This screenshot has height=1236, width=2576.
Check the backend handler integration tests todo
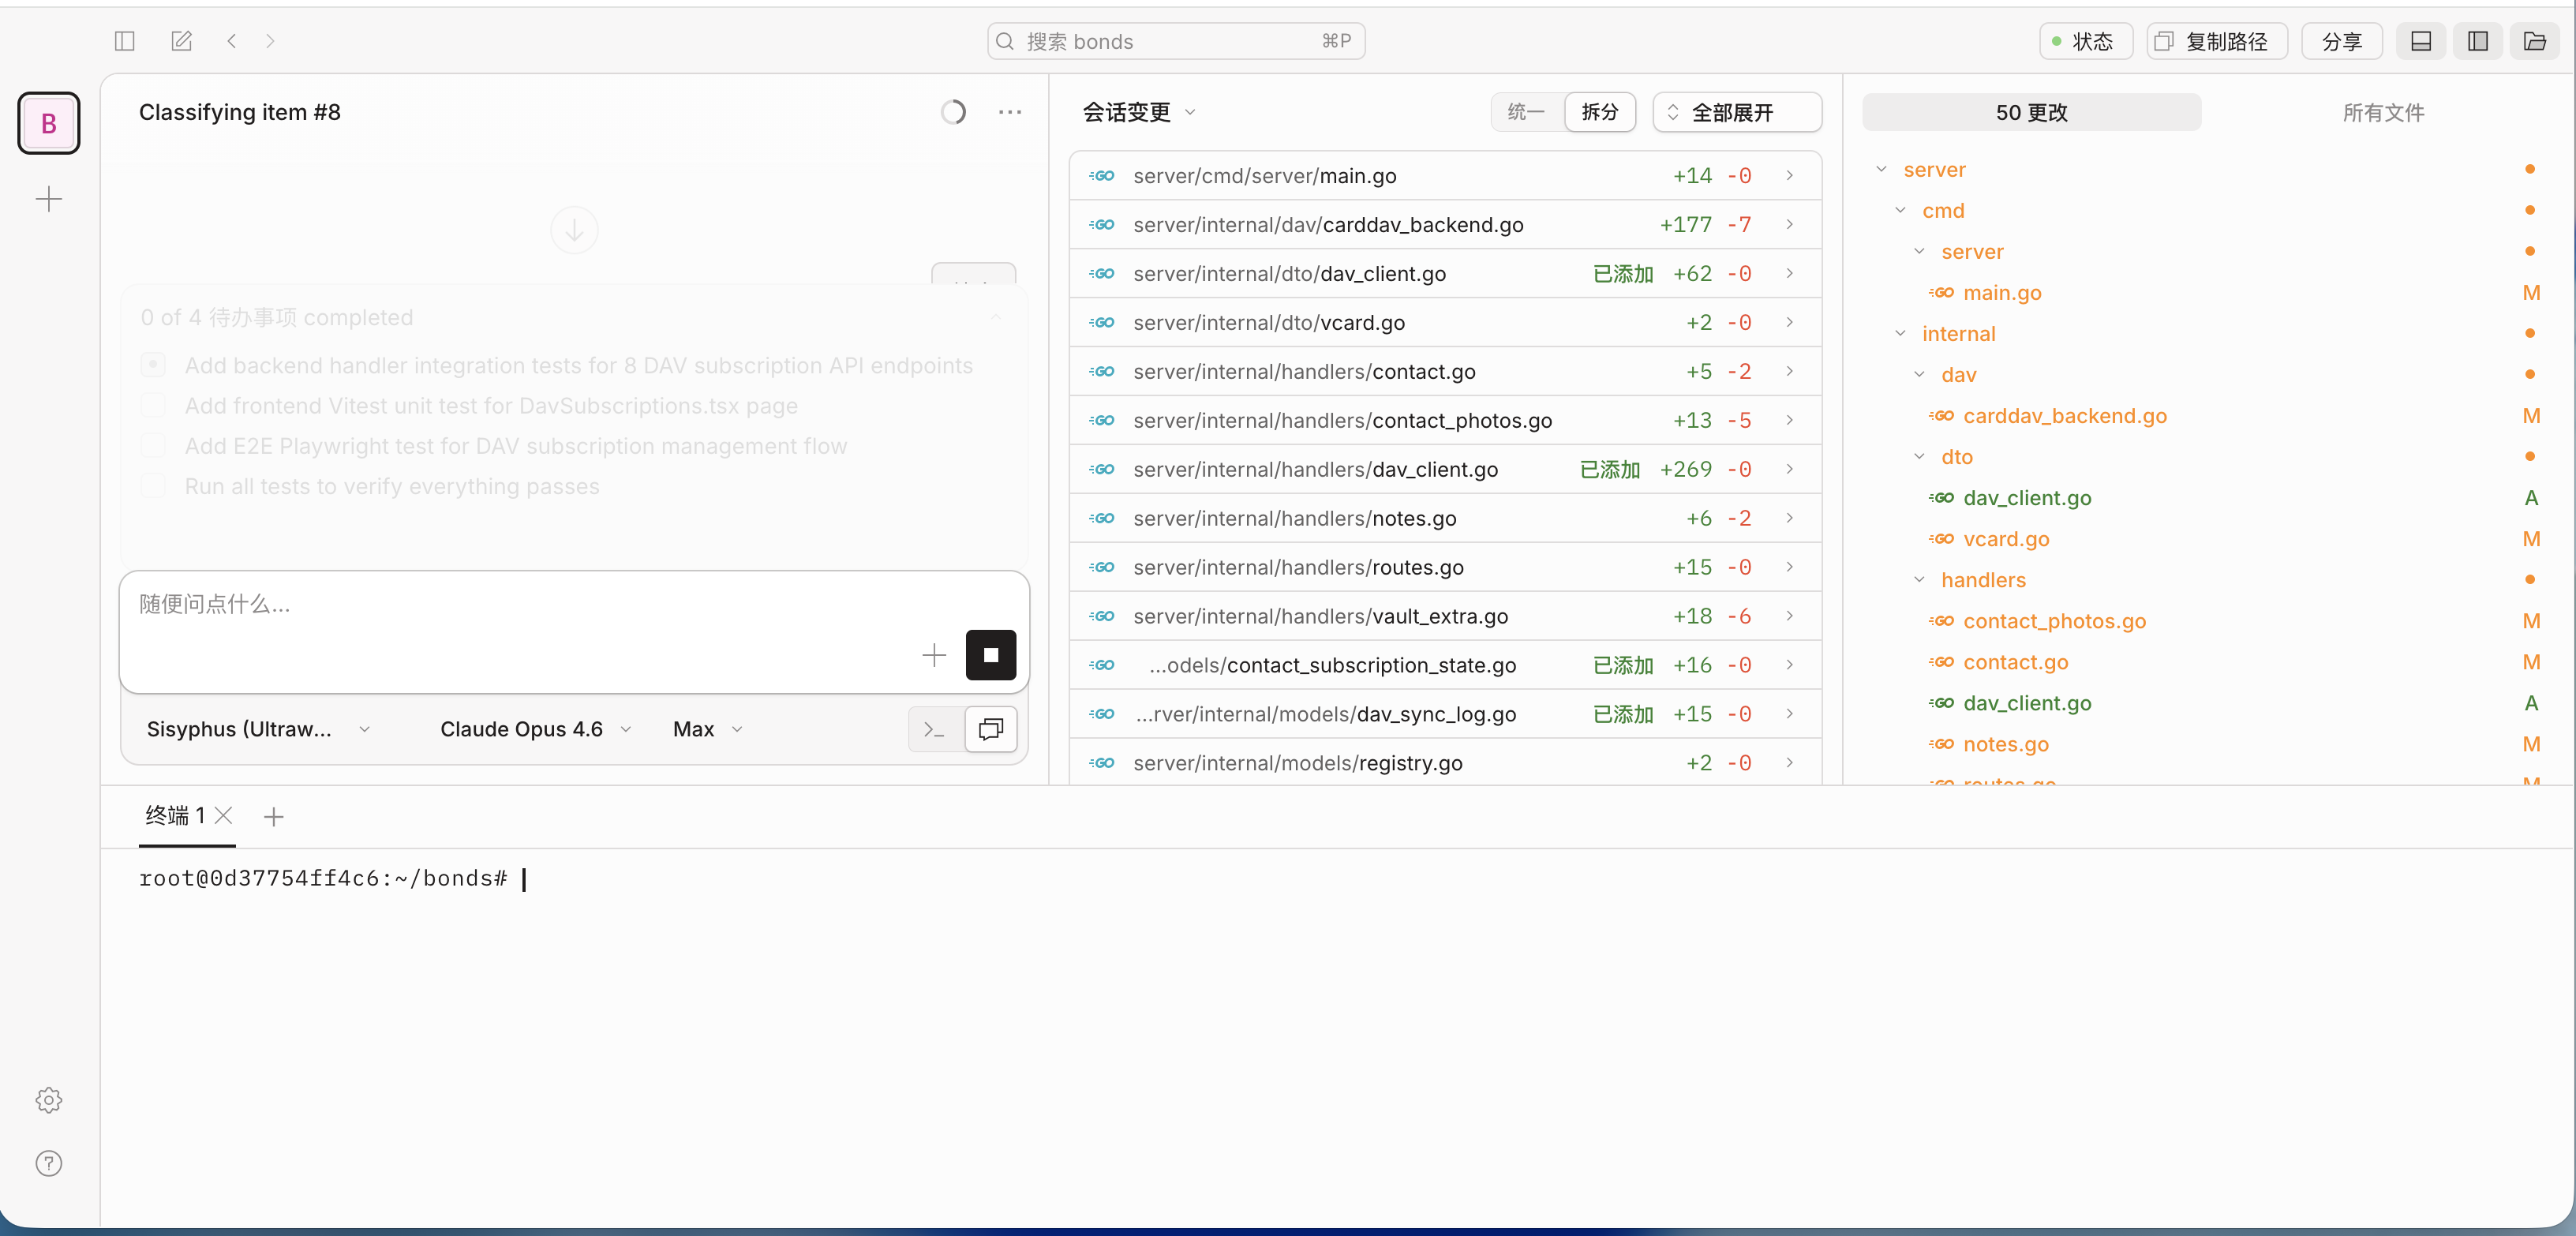[x=153, y=365]
